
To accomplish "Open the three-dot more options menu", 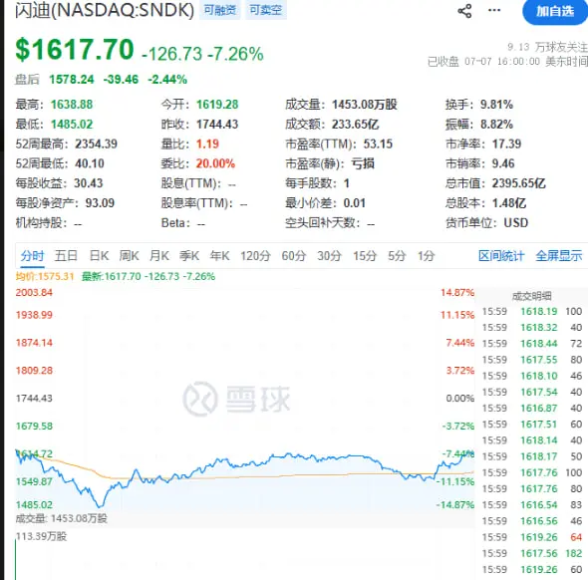I will click(x=494, y=10).
